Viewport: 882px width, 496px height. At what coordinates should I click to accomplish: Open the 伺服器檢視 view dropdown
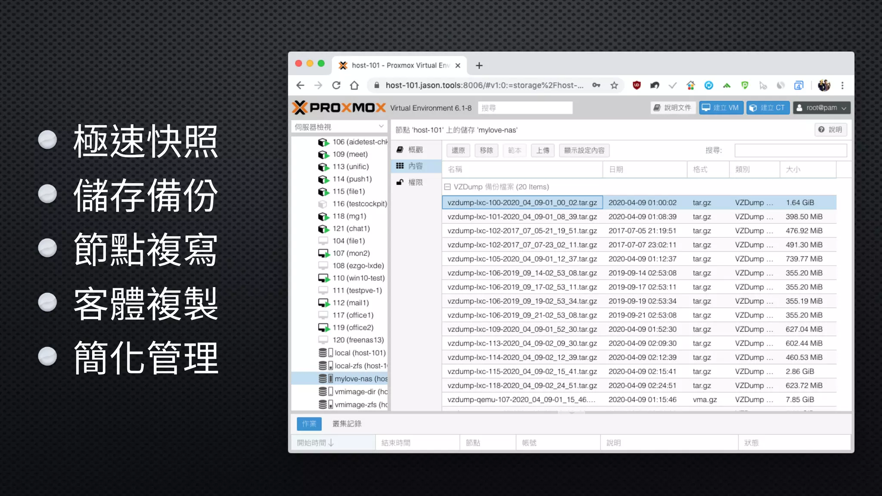point(339,127)
